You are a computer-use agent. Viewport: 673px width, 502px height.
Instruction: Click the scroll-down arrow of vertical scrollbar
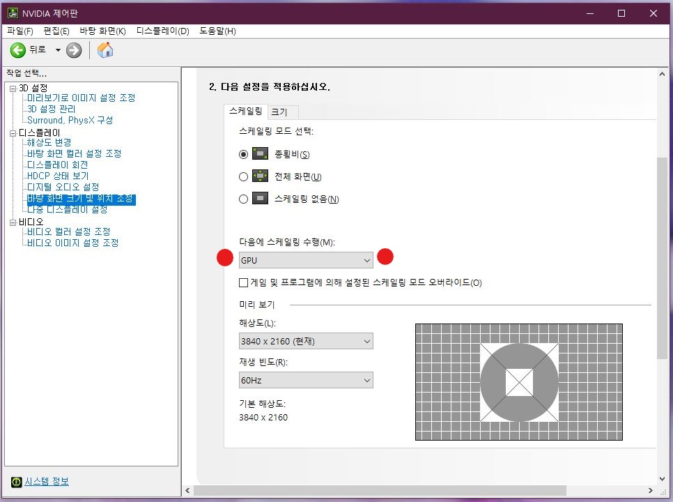pyautogui.click(x=662, y=479)
